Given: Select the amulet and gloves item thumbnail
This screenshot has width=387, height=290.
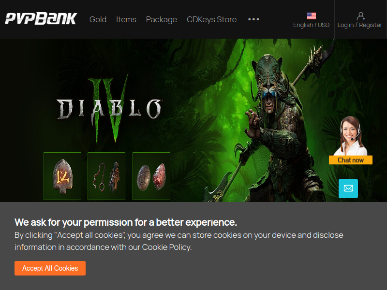Looking at the screenshot, I should tap(106, 176).
